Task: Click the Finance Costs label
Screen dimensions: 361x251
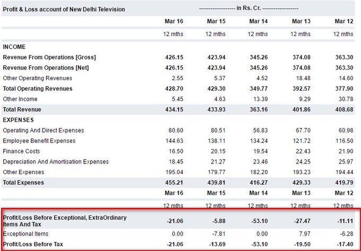Action: 21,151
